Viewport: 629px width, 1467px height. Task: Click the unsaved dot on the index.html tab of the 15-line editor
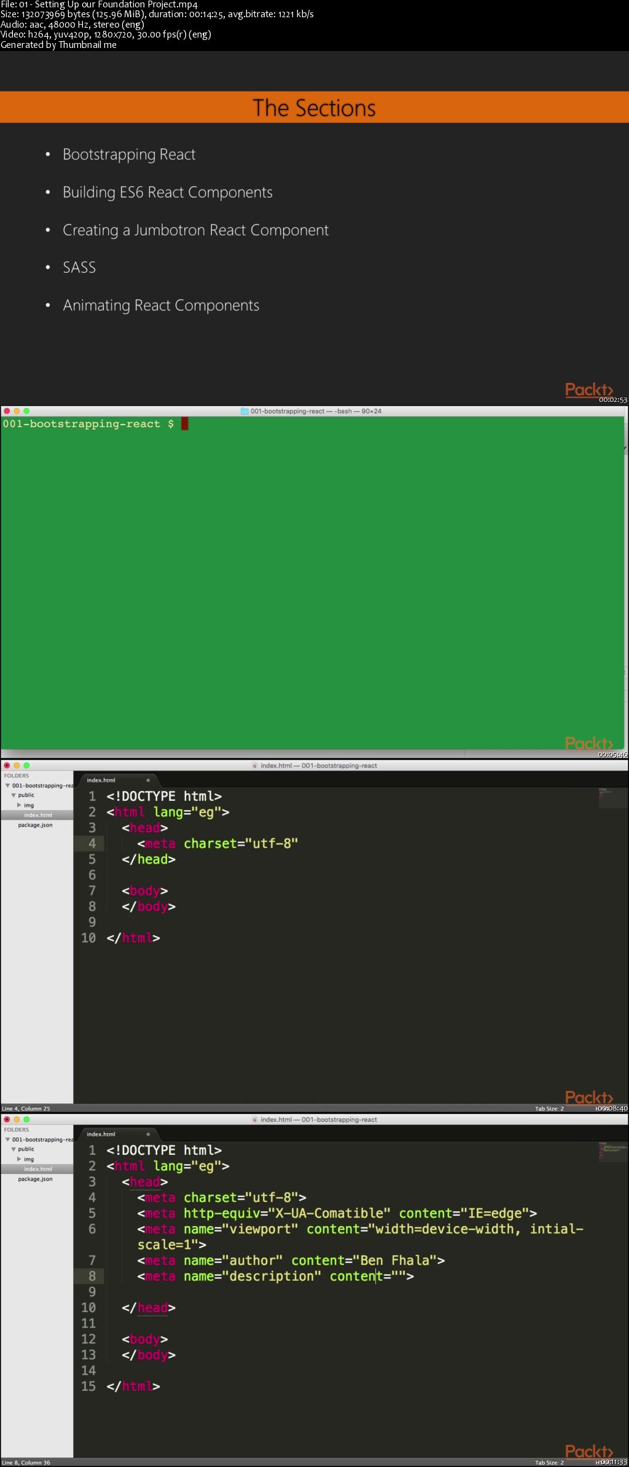click(x=148, y=1135)
